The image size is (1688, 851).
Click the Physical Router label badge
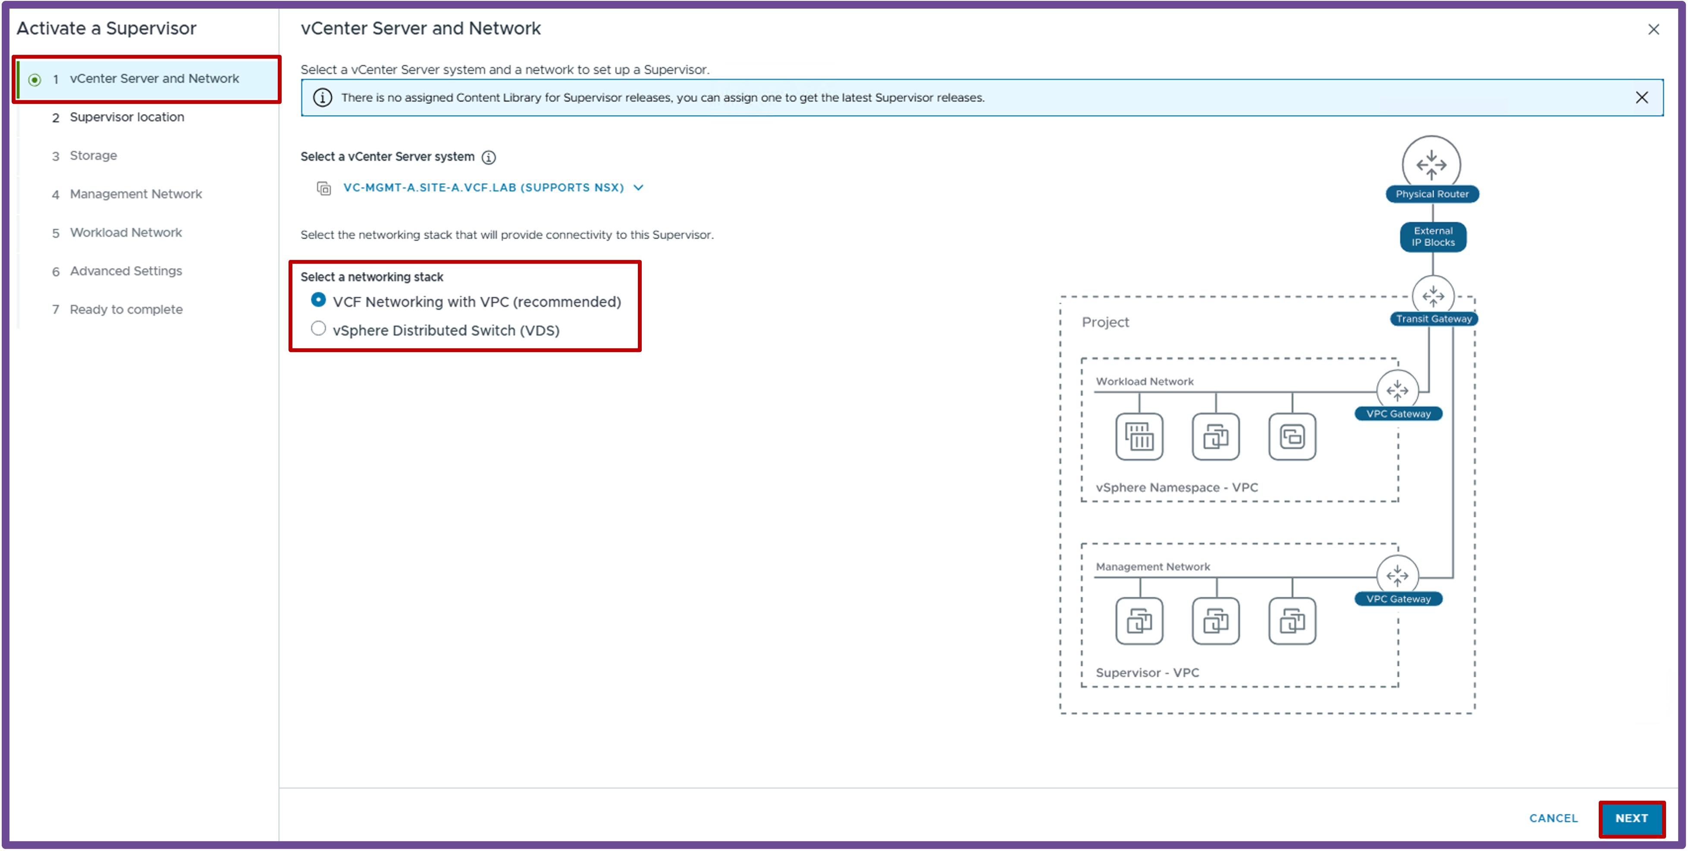1432,194
